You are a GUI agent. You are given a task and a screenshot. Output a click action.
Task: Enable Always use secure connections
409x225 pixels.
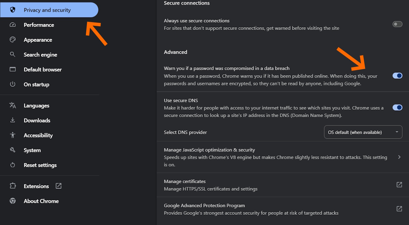click(397, 24)
